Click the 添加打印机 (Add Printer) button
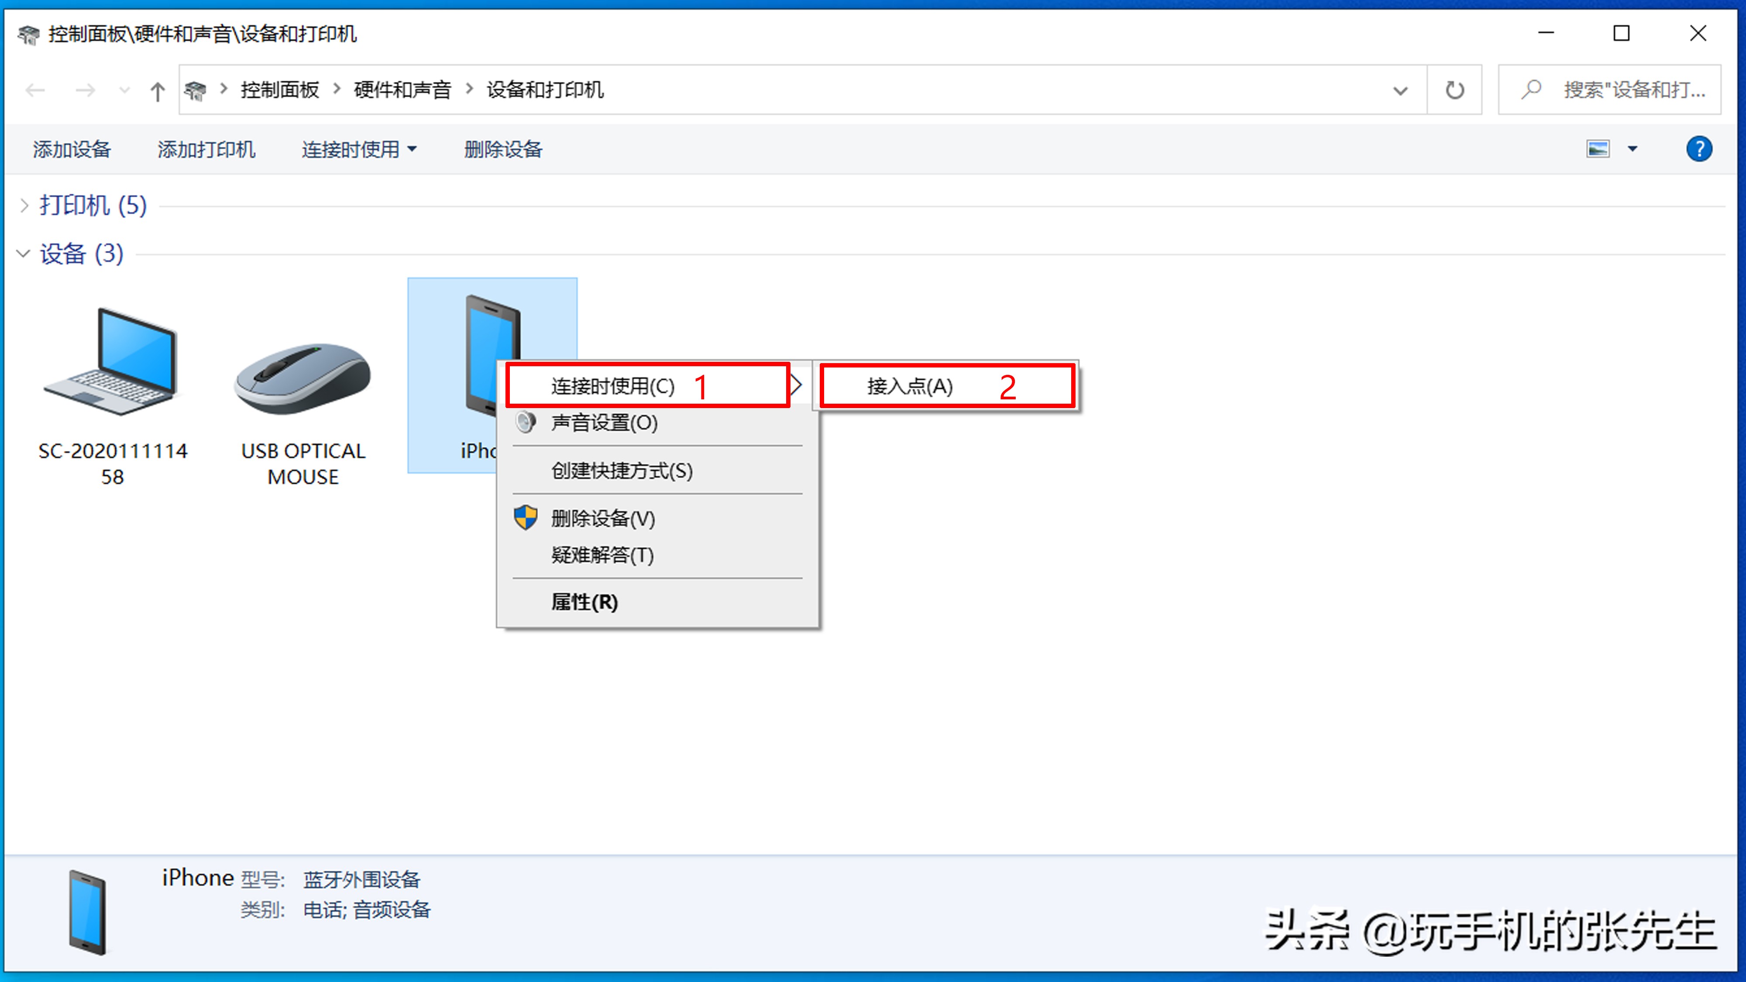This screenshot has height=982, width=1746. click(x=205, y=149)
